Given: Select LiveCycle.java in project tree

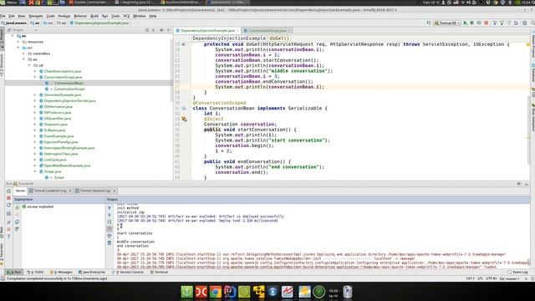Looking at the screenshot, I should click(x=55, y=160).
